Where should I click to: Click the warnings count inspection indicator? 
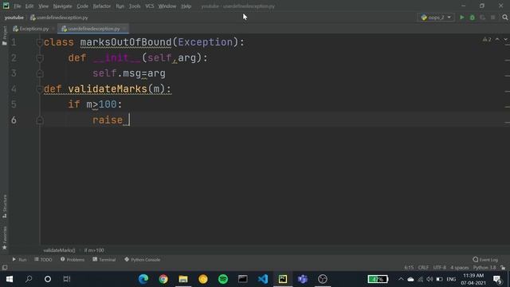(487, 39)
